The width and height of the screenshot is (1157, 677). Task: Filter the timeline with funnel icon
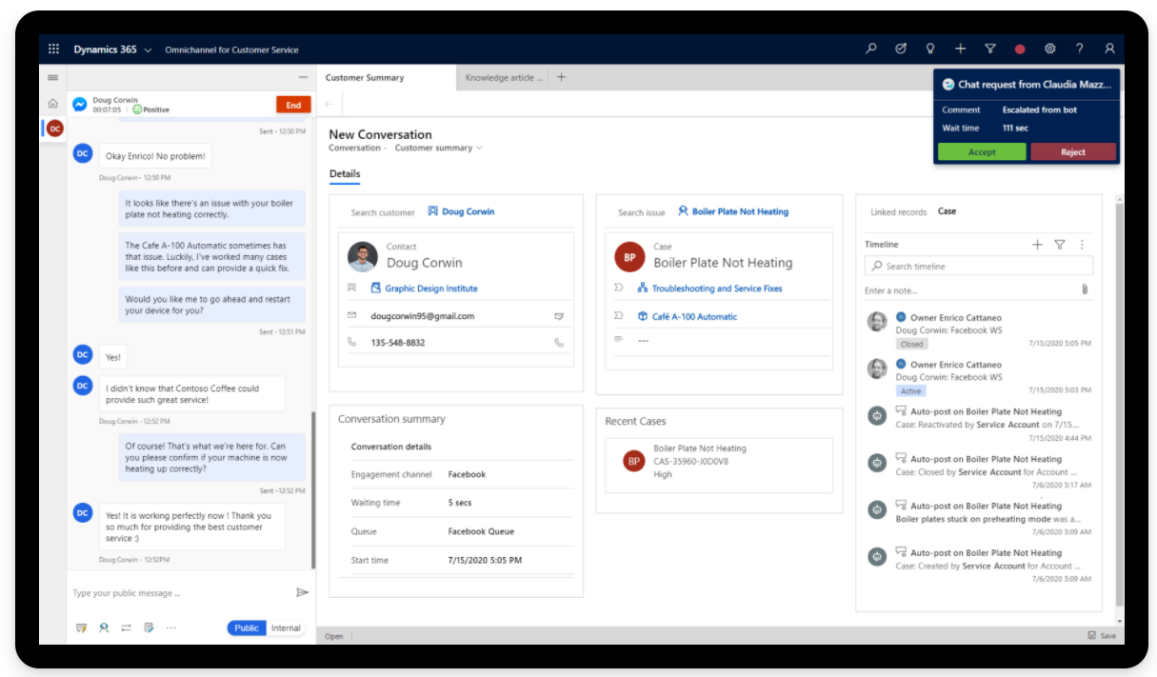click(1060, 245)
